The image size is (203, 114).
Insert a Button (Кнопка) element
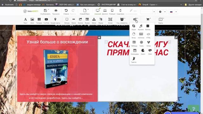click(x=80, y=20)
